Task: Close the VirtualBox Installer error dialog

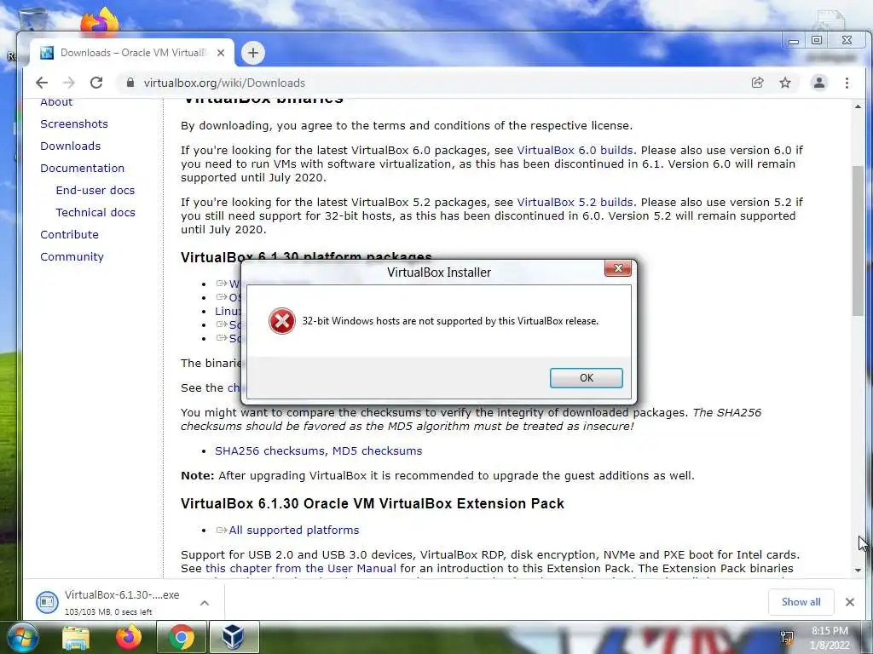Action: [x=617, y=268]
